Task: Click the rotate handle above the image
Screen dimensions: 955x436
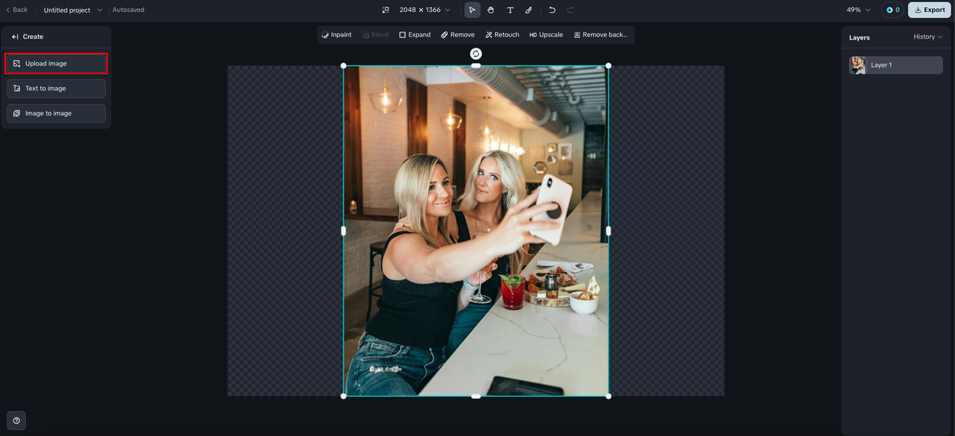Action: point(476,54)
